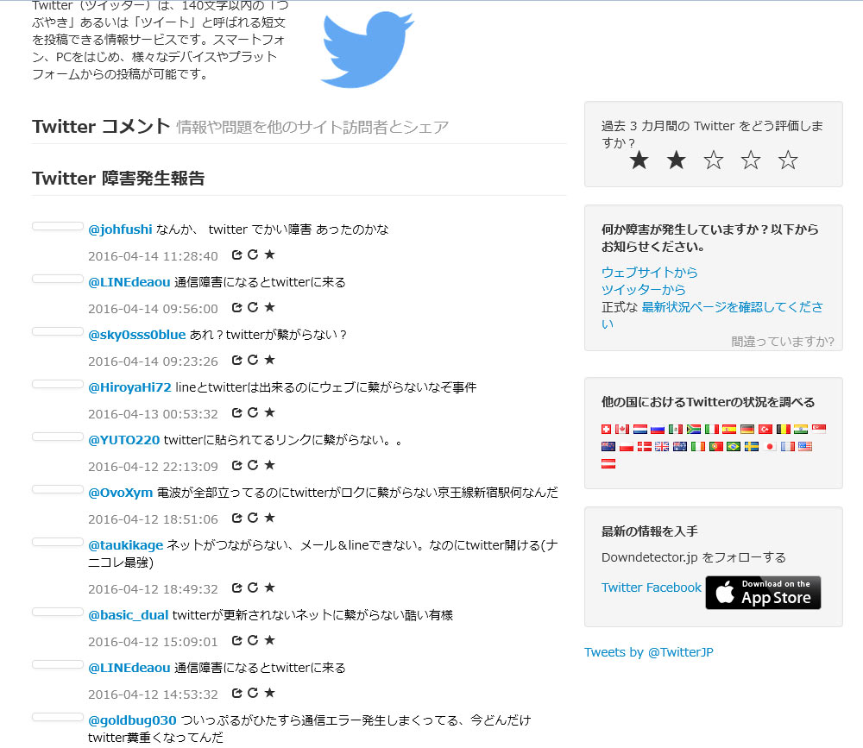Screen dimensions: 863x748
Task: Favorite the @johfushi tweet with the star
Action: coord(269,255)
